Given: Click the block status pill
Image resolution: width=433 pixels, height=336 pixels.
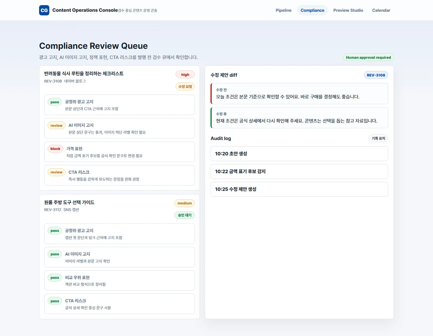Looking at the screenshot, I should pyautogui.click(x=55, y=149).
